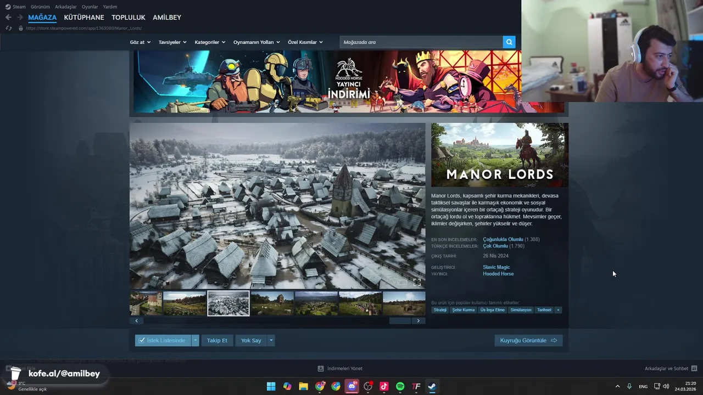703x395 pixels.
Task: Toggle the İstek Listesinde wishlist checkbox button
Action: point(163,340)
